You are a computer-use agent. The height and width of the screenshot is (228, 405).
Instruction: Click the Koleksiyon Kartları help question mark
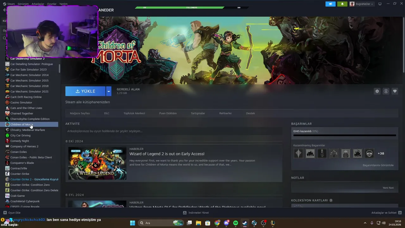pyautogui.click(x=331, y=200)
